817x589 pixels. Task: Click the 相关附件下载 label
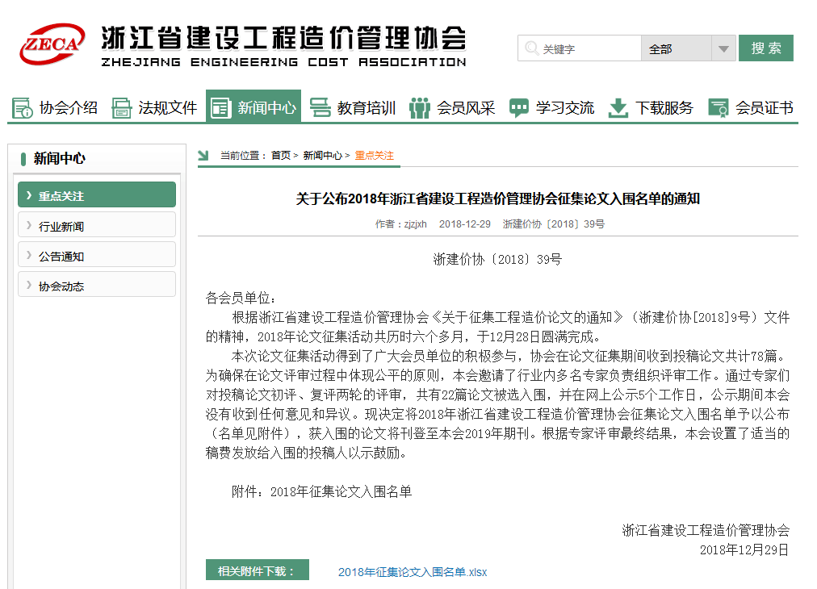pos(258,570)
